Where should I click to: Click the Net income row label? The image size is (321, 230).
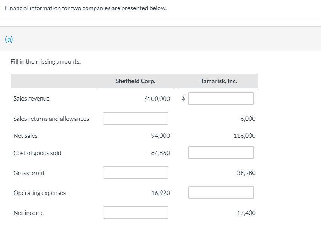pyautogui.click(x=29, y=213)
